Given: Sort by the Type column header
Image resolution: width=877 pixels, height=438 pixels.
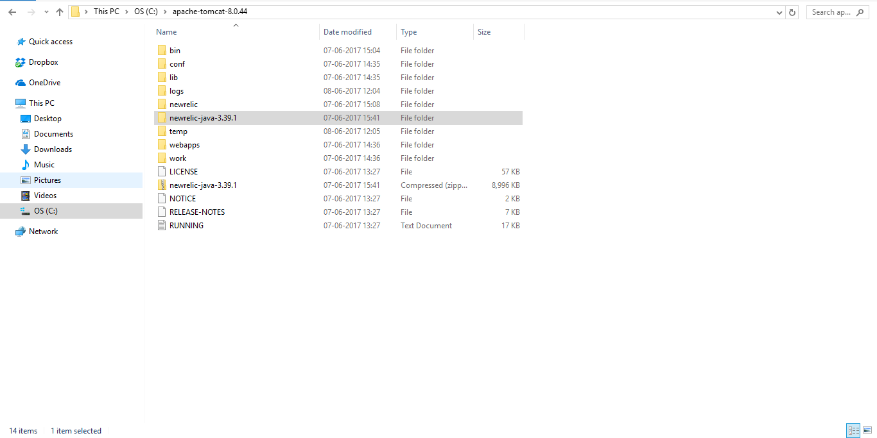Looking at the screenshot, I should click(409, 32).
